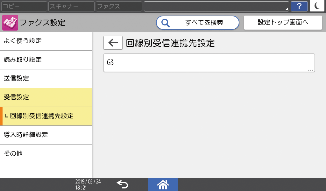Open the G3 line value field
This screenshot has height=191, width=326.
[x=259, y=62]
